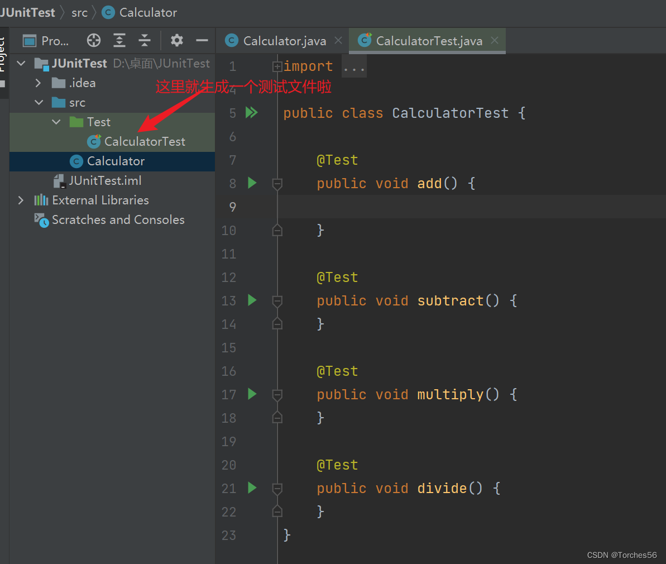
Task: Expand the folded import statements
Action: (x=277, y=66)
